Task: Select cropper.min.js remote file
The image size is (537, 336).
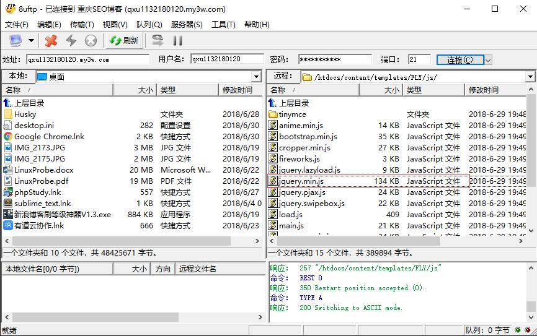Action: [x=300, y=148]
